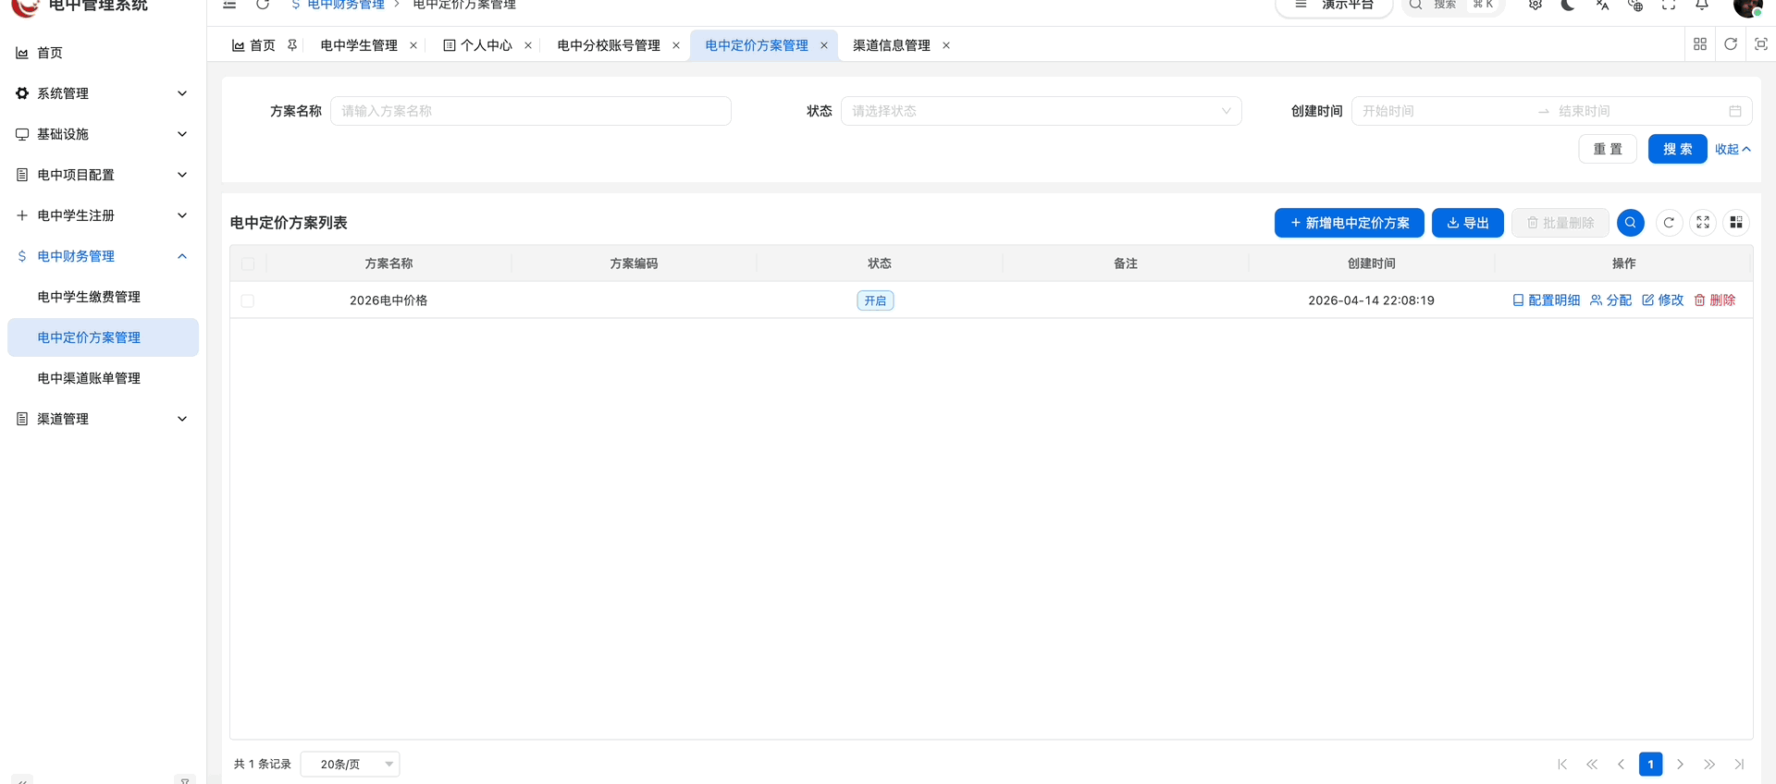Open the user avatar menu
Screen dimensions: 1776x784
[1747, 6]
